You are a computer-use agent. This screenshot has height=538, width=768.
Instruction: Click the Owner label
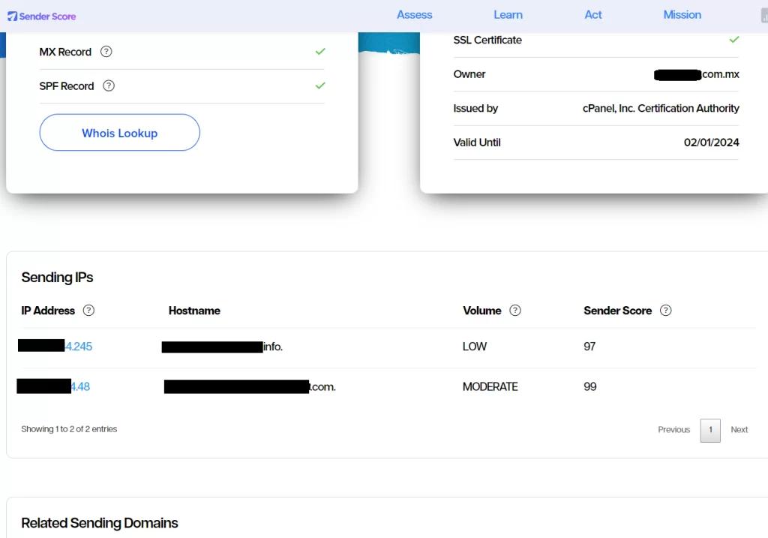pyautogui.click(x=469, y=74)
